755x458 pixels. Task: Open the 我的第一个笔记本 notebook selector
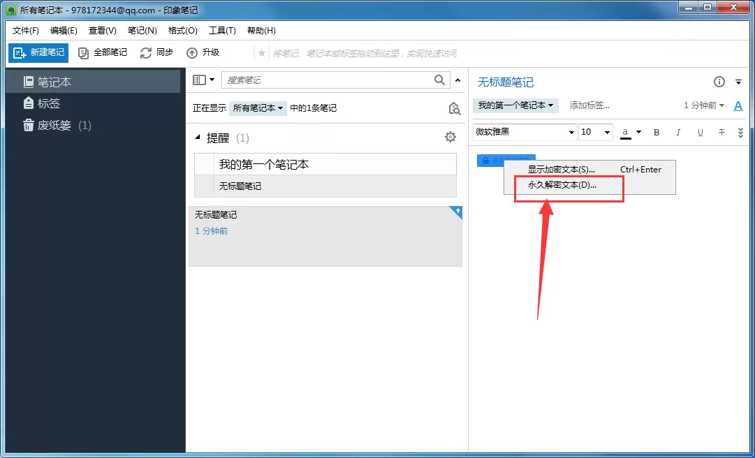(x=515, y=105)
